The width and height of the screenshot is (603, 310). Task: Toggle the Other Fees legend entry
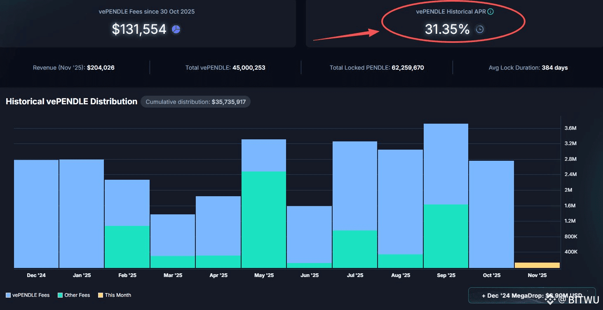click(74, 295)
